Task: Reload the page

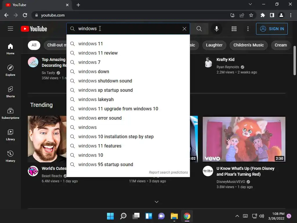Action: pyautogui.click(x=25, y=15)
